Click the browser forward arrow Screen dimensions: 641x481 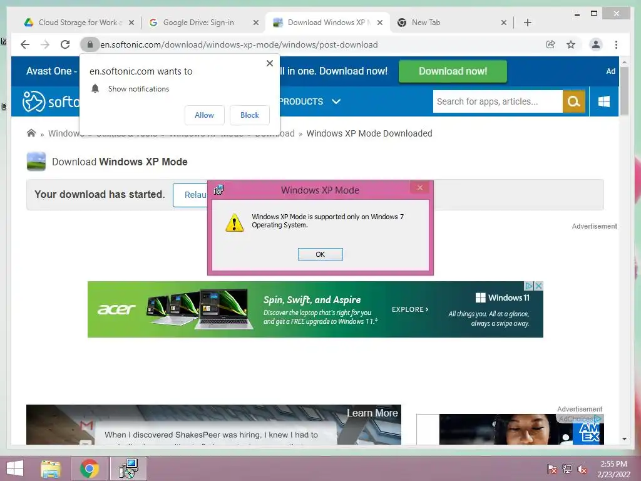point(45,44)
